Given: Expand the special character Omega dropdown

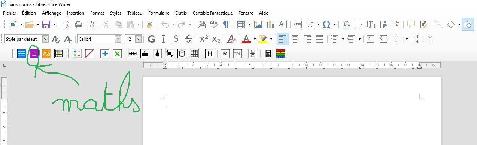Looking at the screenshot, I should [335, 24].
